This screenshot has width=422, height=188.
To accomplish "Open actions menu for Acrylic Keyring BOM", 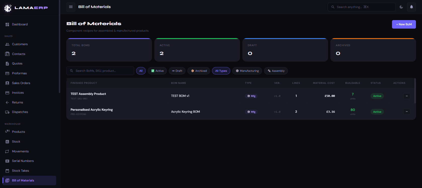I will [406, 112].
